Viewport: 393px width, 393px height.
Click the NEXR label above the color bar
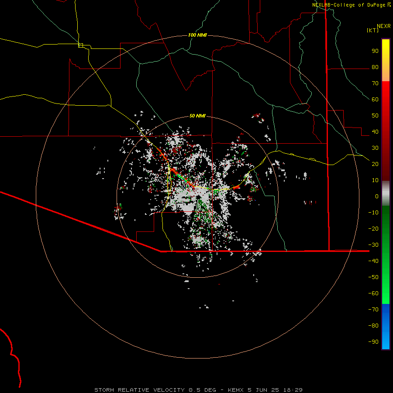[x=383, y=26]
